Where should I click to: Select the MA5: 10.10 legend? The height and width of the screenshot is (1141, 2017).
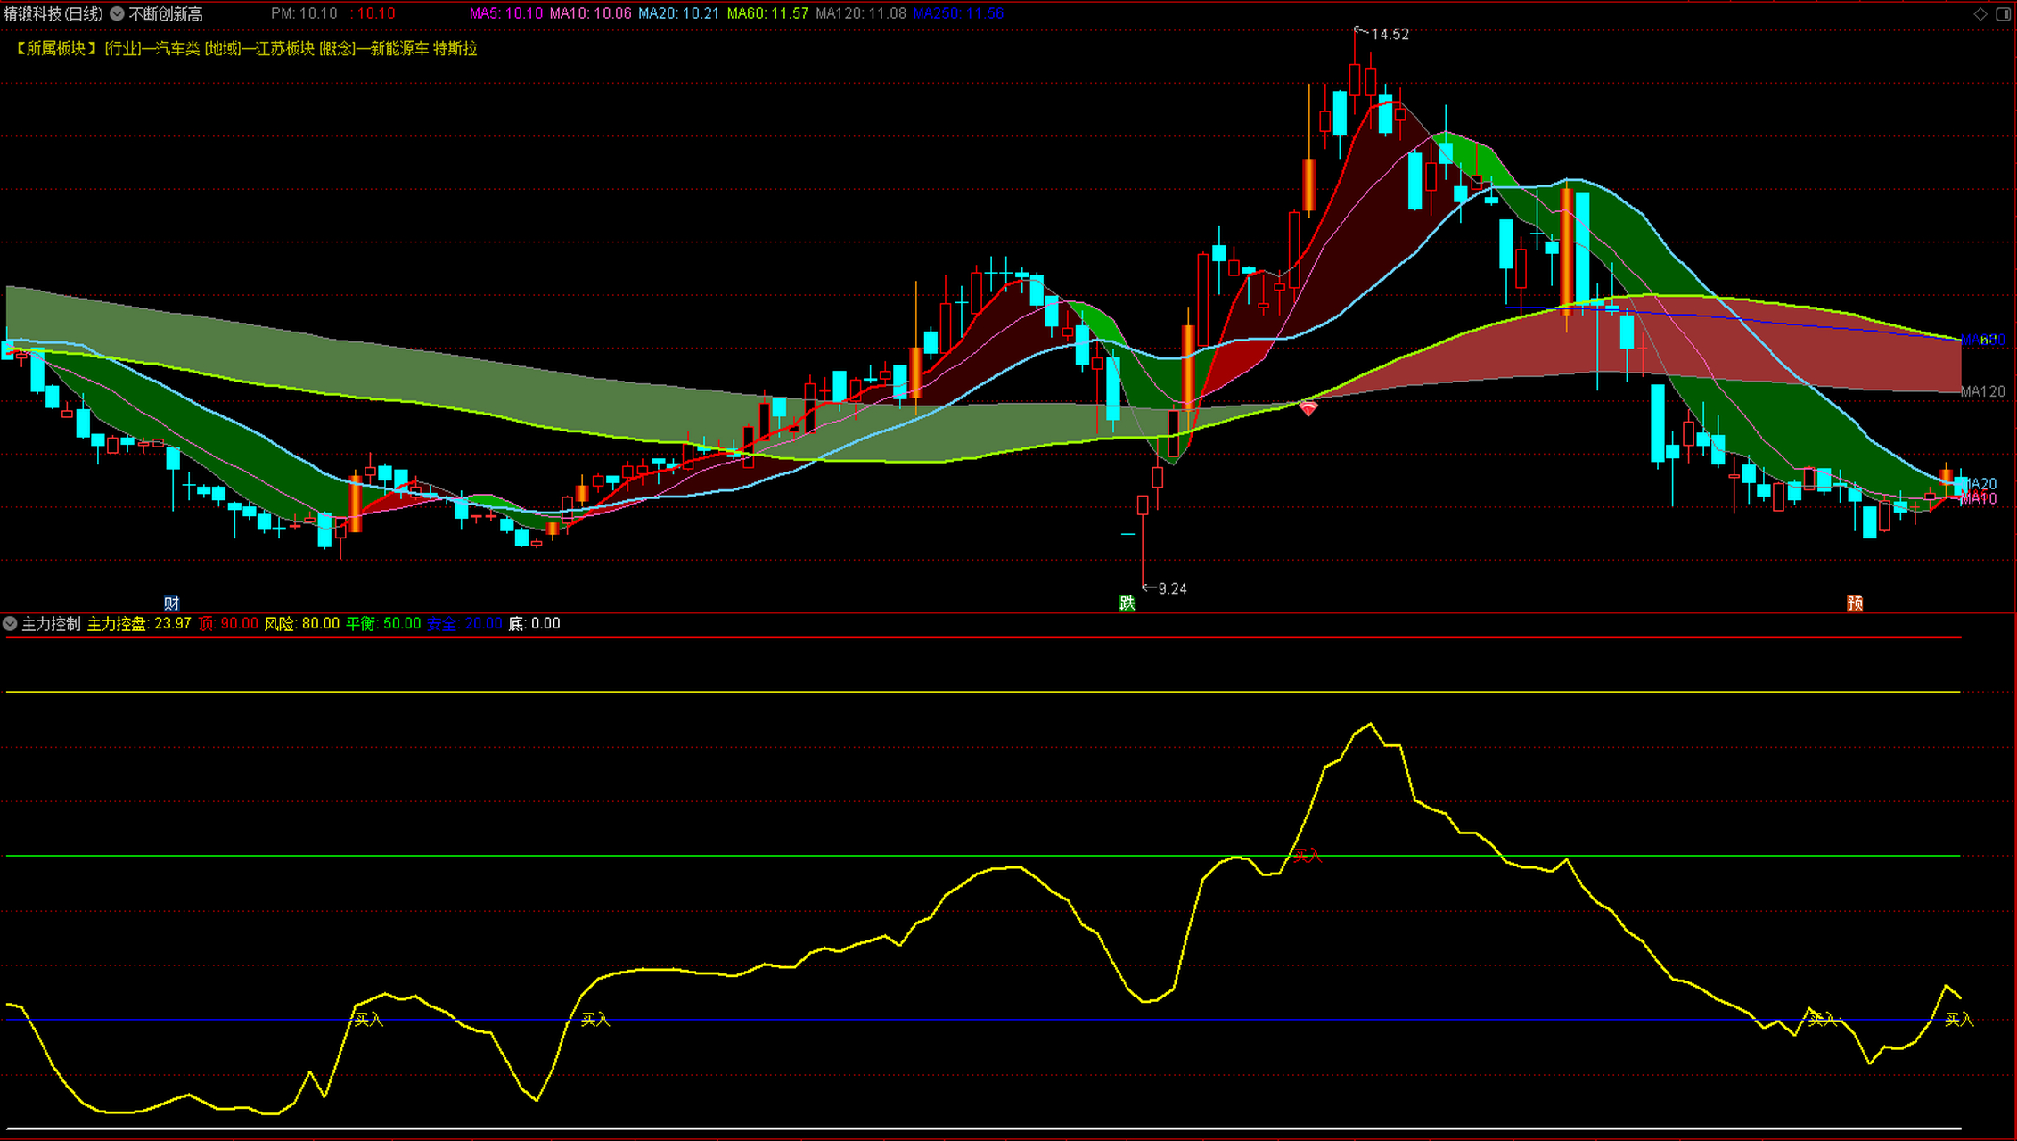tap(506, 14)
